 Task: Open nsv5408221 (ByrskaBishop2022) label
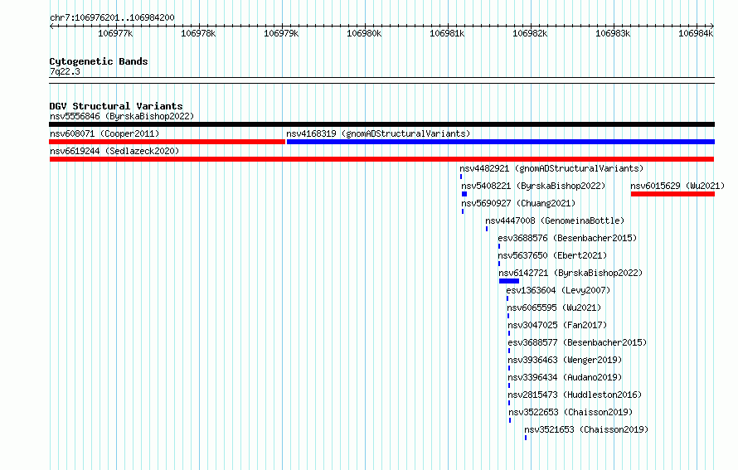point(533,186)
